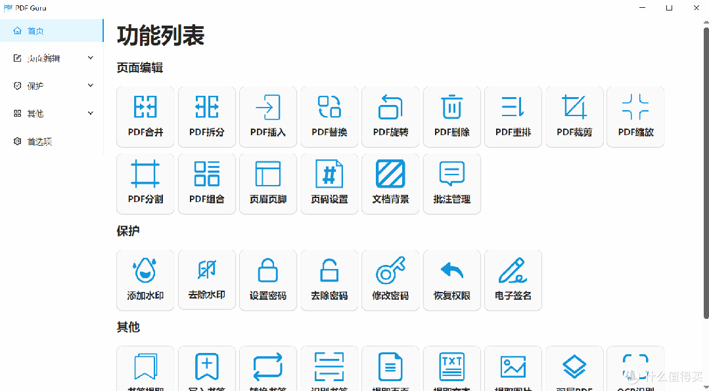Expand the 页面编辑 chevron arrow

coord(91,58)
